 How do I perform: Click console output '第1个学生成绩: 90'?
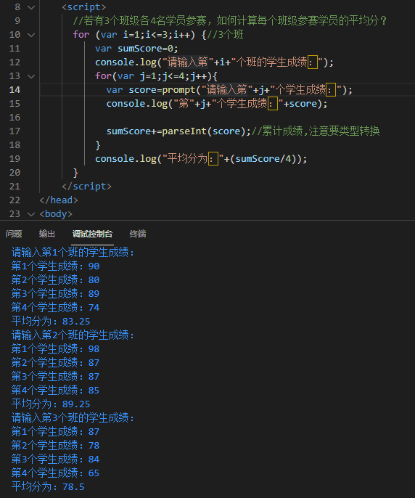55,266
